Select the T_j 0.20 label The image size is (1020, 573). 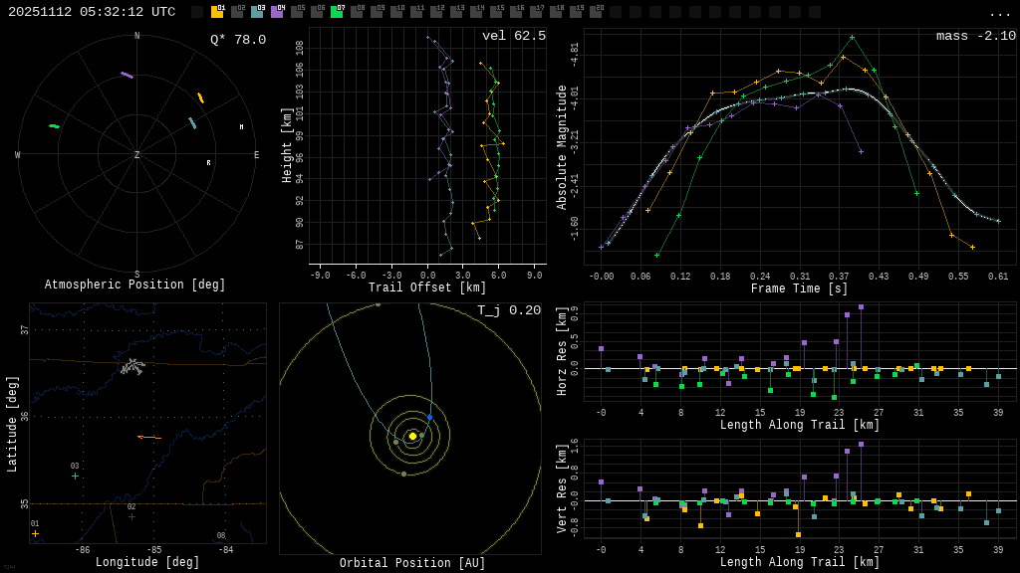point(508,310)
